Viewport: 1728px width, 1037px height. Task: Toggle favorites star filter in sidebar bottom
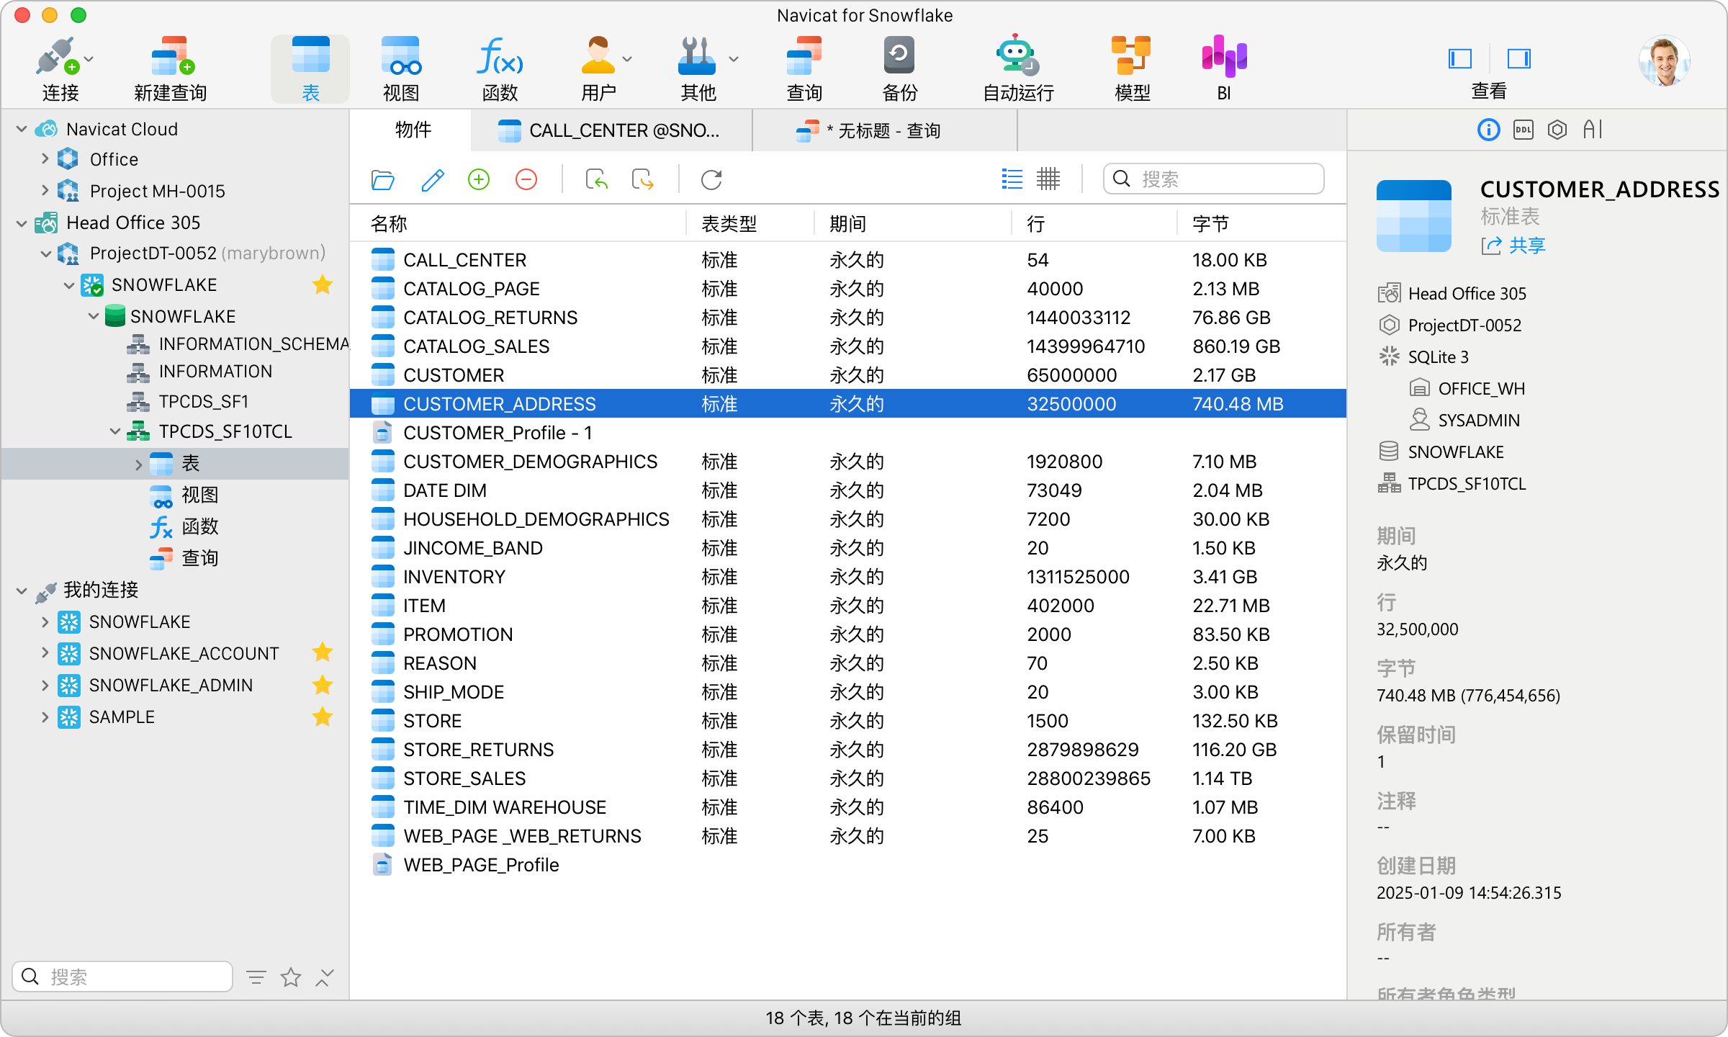[291, 977]
